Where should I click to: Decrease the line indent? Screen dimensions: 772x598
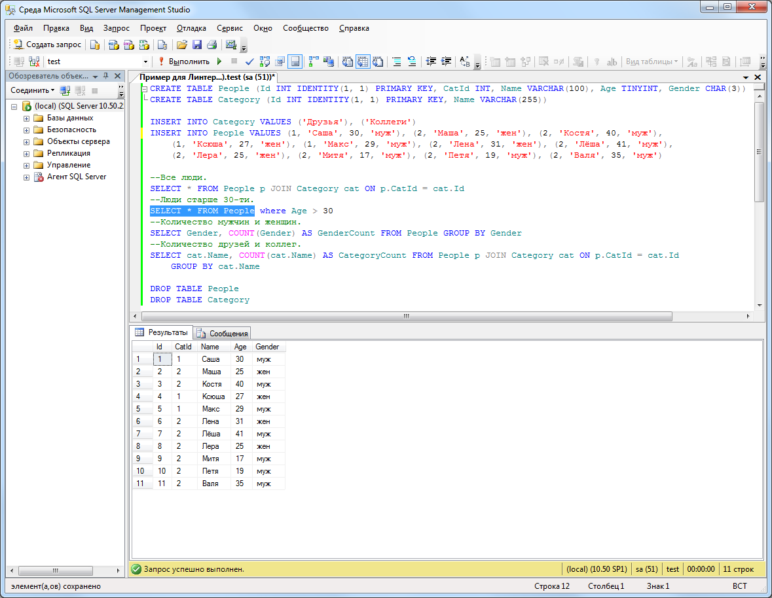431,62
